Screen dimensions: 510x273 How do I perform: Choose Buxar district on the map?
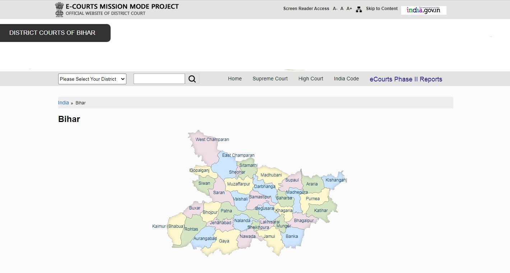tap(195, 208)
